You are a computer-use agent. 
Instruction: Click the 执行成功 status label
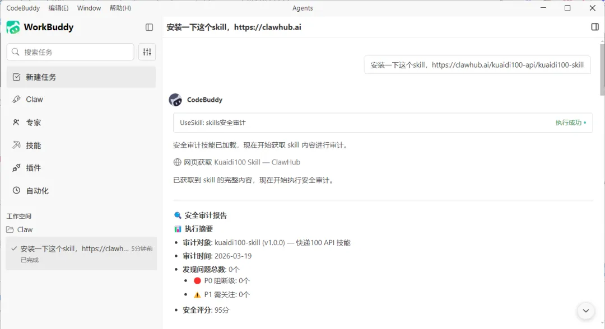tap(569, 123)
